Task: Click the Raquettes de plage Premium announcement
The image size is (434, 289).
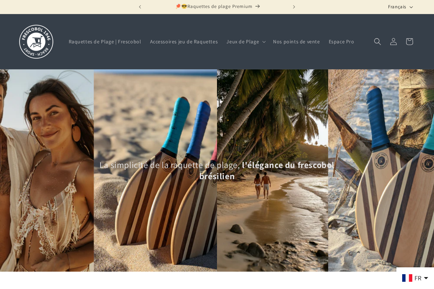Action: tap(217, 7)
